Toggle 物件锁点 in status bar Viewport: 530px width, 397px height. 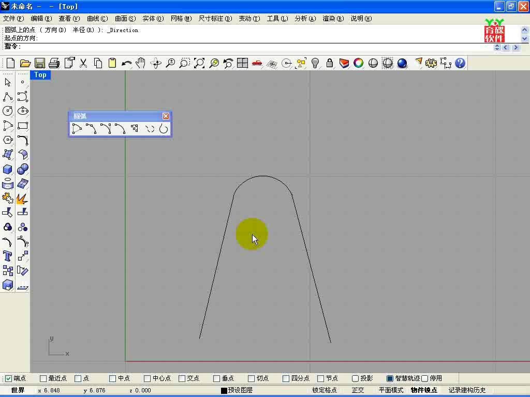coord(424,390)
